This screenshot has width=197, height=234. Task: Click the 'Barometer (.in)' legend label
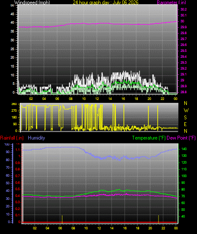(171, 3)
